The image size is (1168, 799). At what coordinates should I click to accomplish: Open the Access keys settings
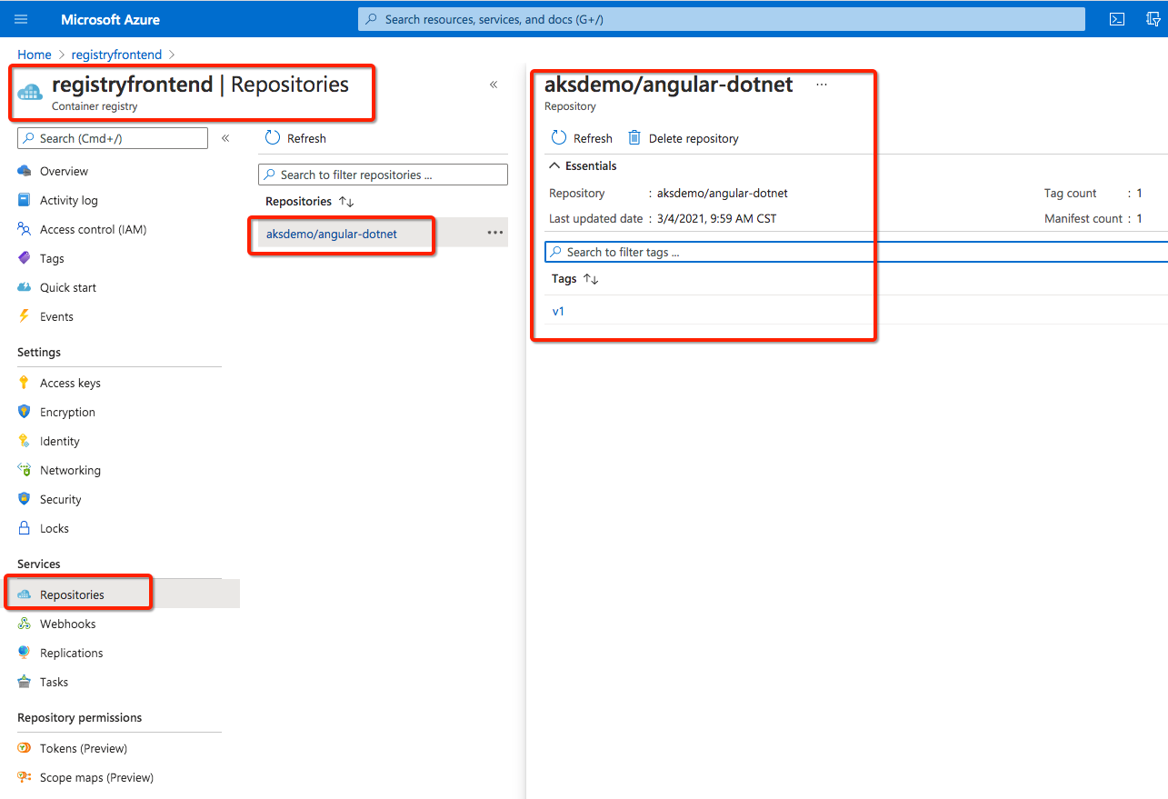tap(69, 382)
